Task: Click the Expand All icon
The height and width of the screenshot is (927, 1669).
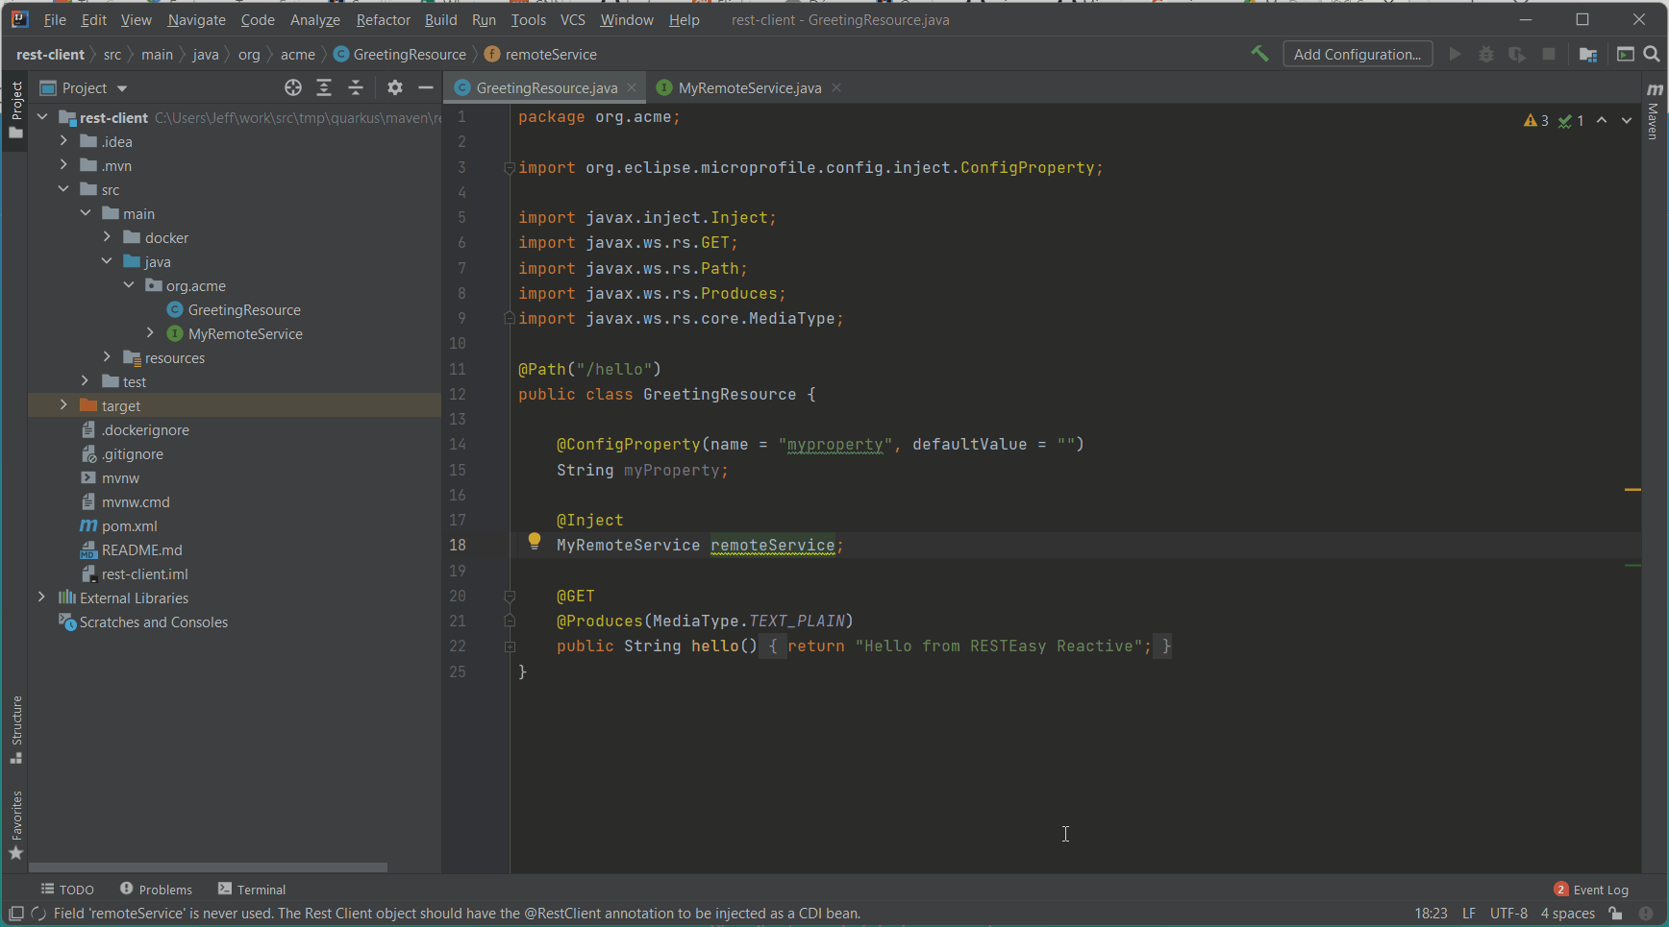Action: pos(324,87)
